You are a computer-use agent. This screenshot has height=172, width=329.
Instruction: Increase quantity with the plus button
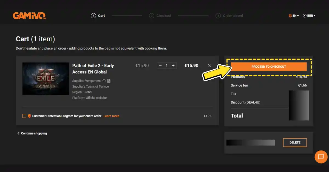[x=173, y=66]
